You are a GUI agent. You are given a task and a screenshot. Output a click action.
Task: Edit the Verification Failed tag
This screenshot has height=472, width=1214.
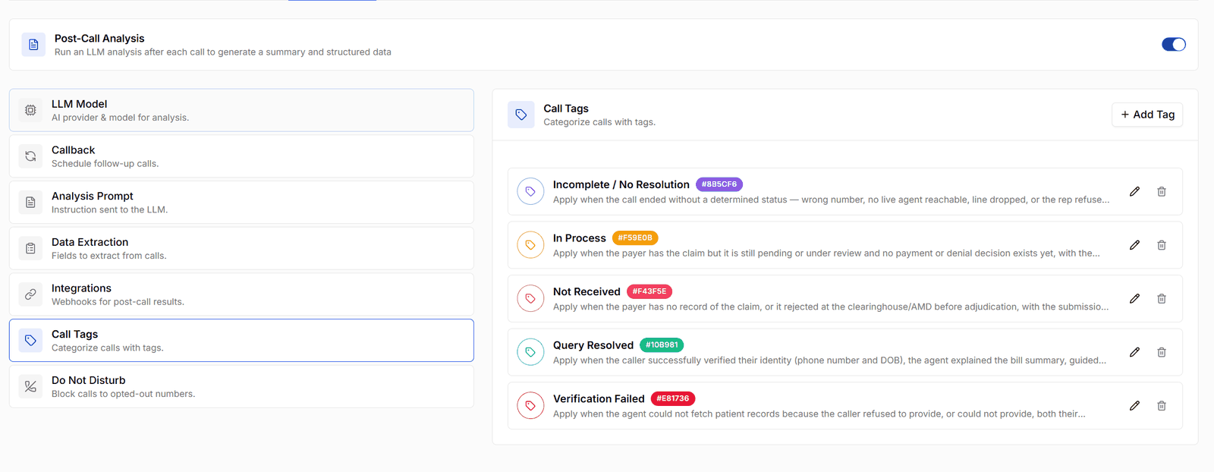coord(1134,405)
